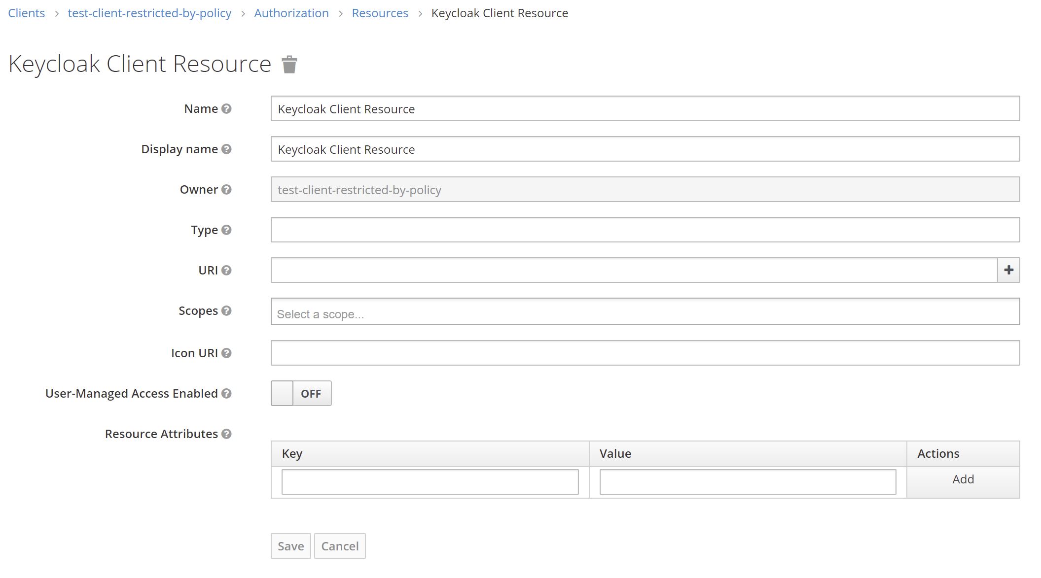Delete resource via trash icon
This screenshot has height=578, width=1041.
coord(289,65)
